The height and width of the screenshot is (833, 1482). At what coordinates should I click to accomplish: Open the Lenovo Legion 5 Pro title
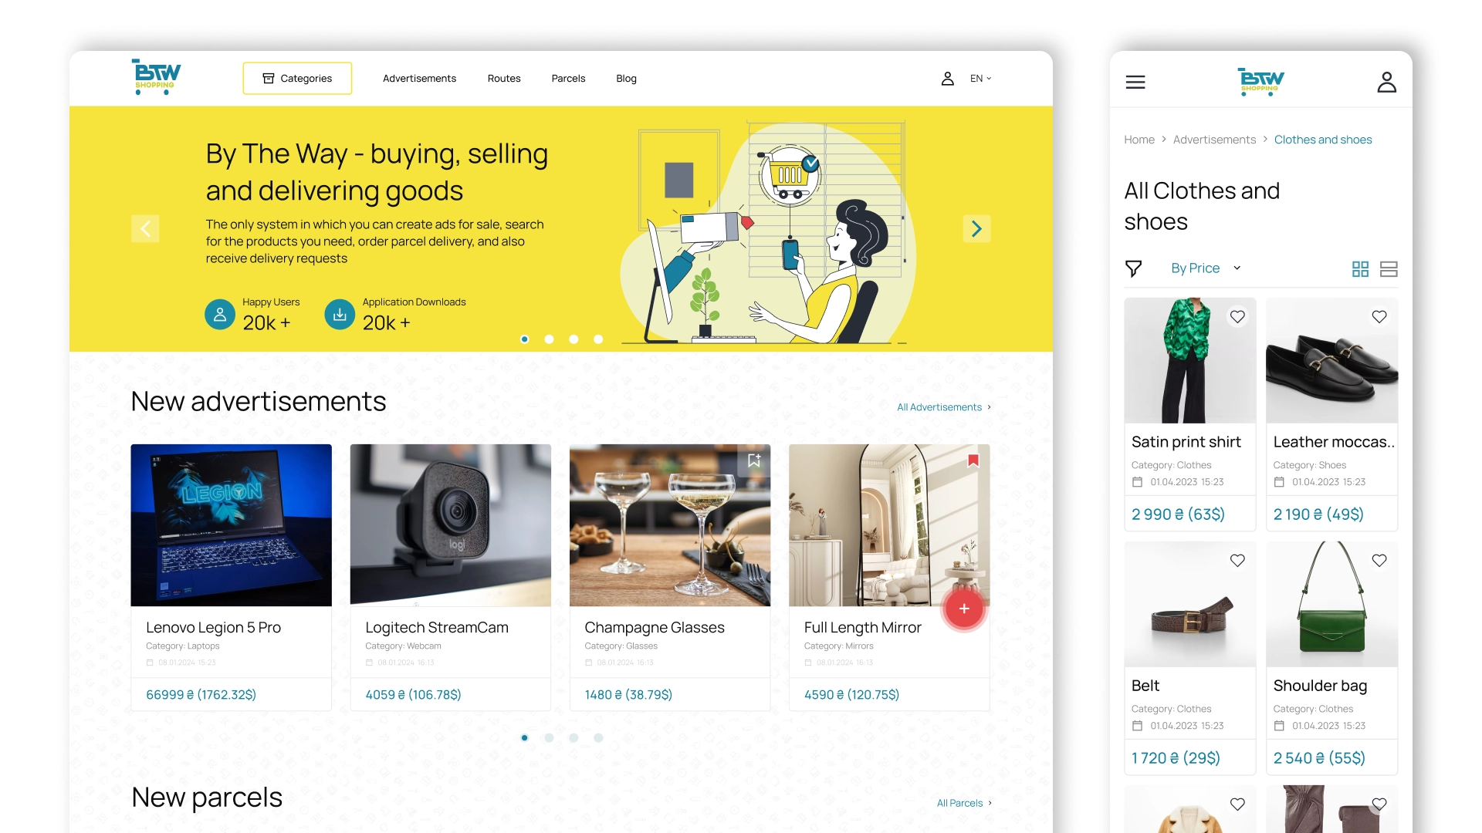(213, 628)
